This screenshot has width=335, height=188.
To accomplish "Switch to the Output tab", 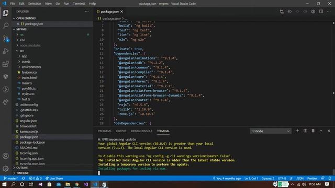I will pos(121,131).
